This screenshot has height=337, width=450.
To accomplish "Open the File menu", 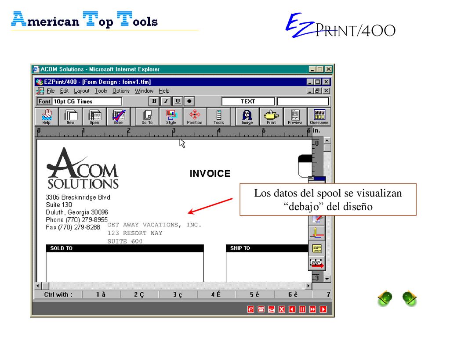I will 51,91.
